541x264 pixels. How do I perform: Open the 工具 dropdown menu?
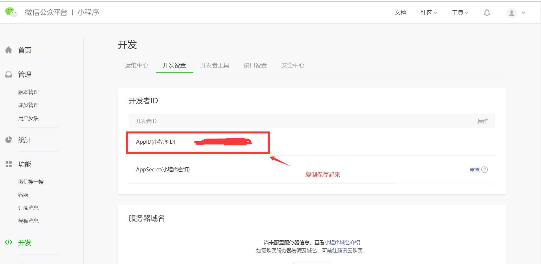(x=460, y=13)
